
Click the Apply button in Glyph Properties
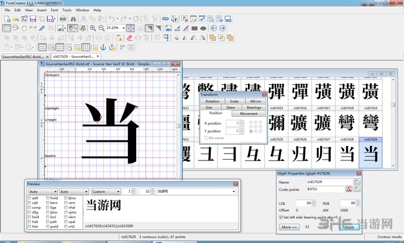(349, 227)
